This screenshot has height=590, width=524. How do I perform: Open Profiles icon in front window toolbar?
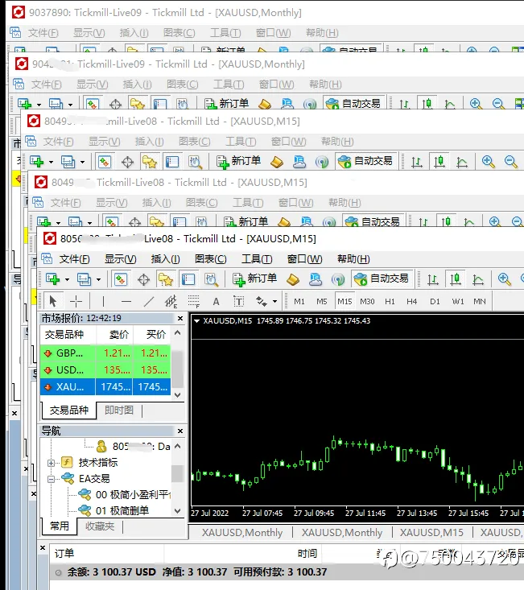pos(85,279)
